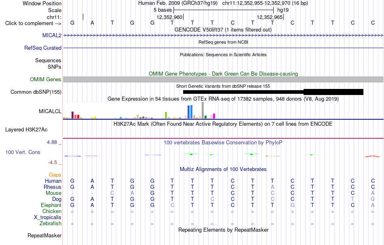Click the 4.88 conservation scale value
The height and width of the screenshot is (245, 384).
[x=52, y=142]
